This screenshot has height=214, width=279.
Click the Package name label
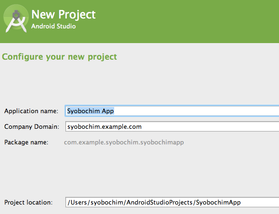pyautogui.click(x=27, y=143)
